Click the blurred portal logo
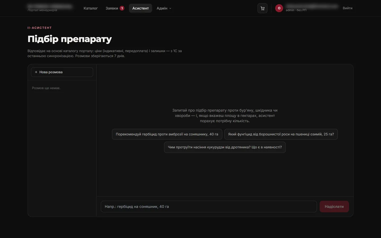 click(50, 6)
